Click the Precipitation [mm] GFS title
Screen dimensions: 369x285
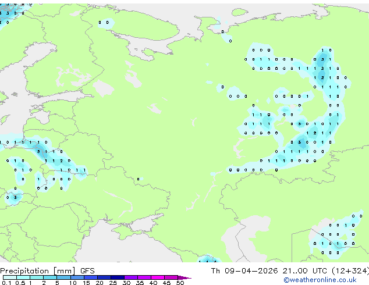(47, 271)
